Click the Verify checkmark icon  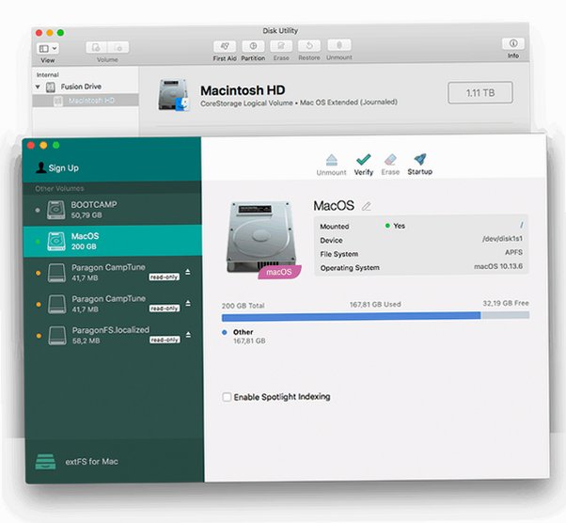point(363,159)
